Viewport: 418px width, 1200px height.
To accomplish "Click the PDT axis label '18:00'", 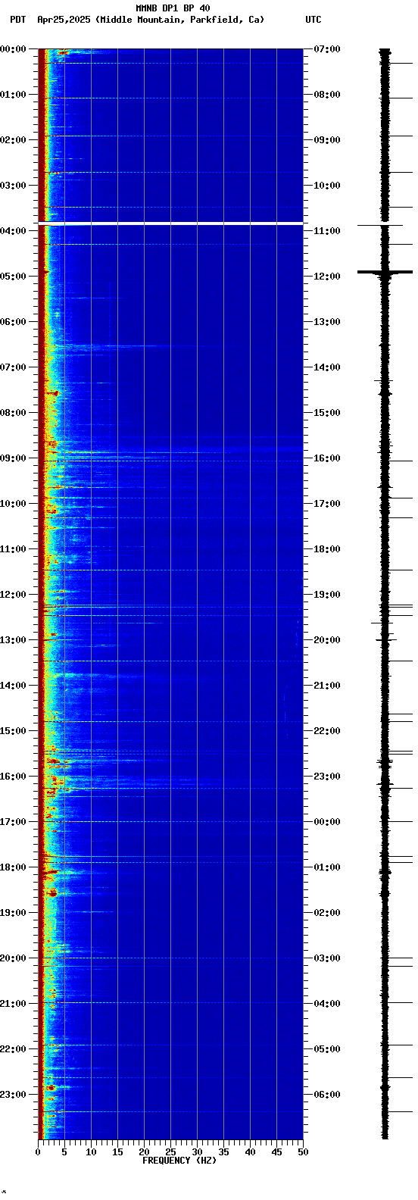I will (x=13, y=867).
